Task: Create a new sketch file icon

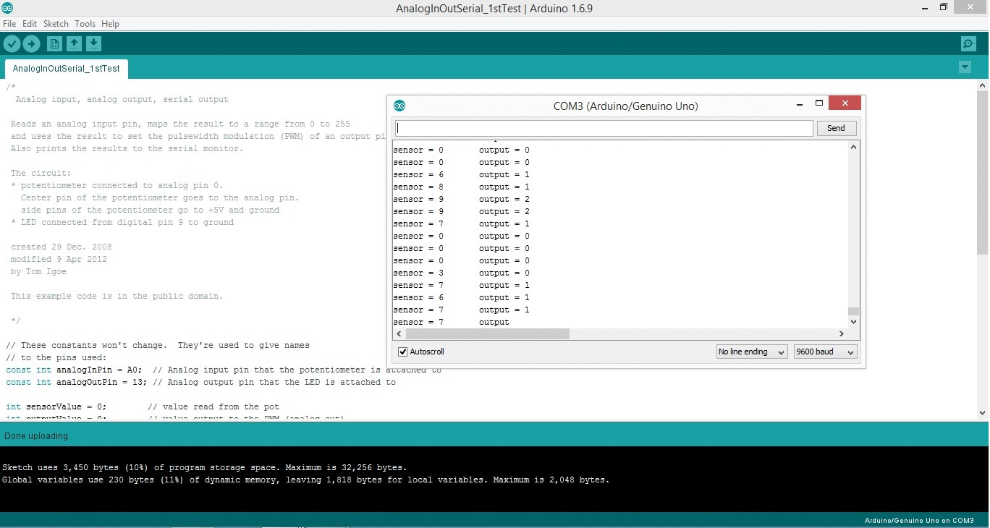Action: tap(54, 44)
